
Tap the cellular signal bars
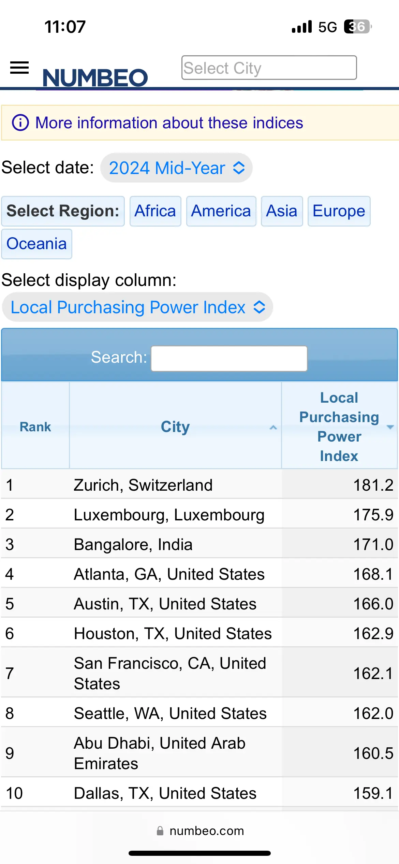pos(302,27)
